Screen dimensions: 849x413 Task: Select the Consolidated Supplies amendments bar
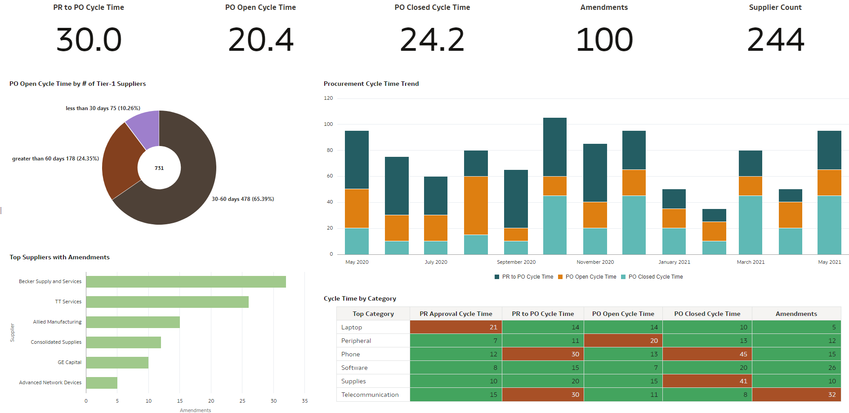pyautogui.click(x=124, y=342)
